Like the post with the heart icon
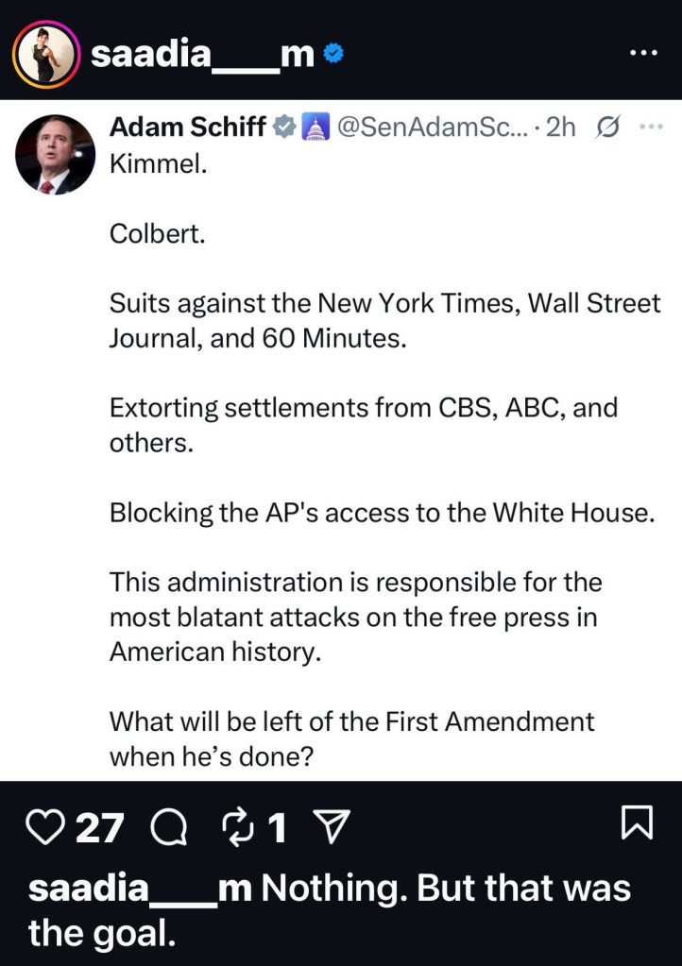 [x=46, y=828]
